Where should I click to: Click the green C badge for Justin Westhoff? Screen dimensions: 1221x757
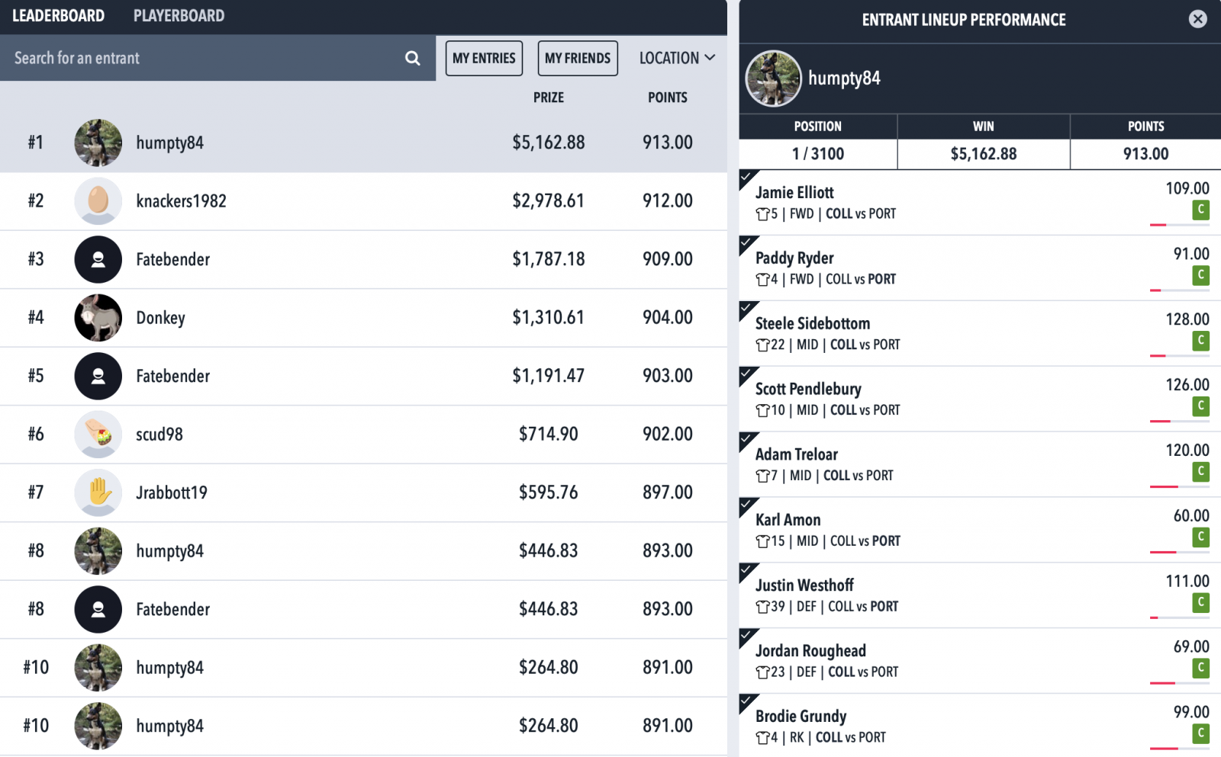(1200, 603)
